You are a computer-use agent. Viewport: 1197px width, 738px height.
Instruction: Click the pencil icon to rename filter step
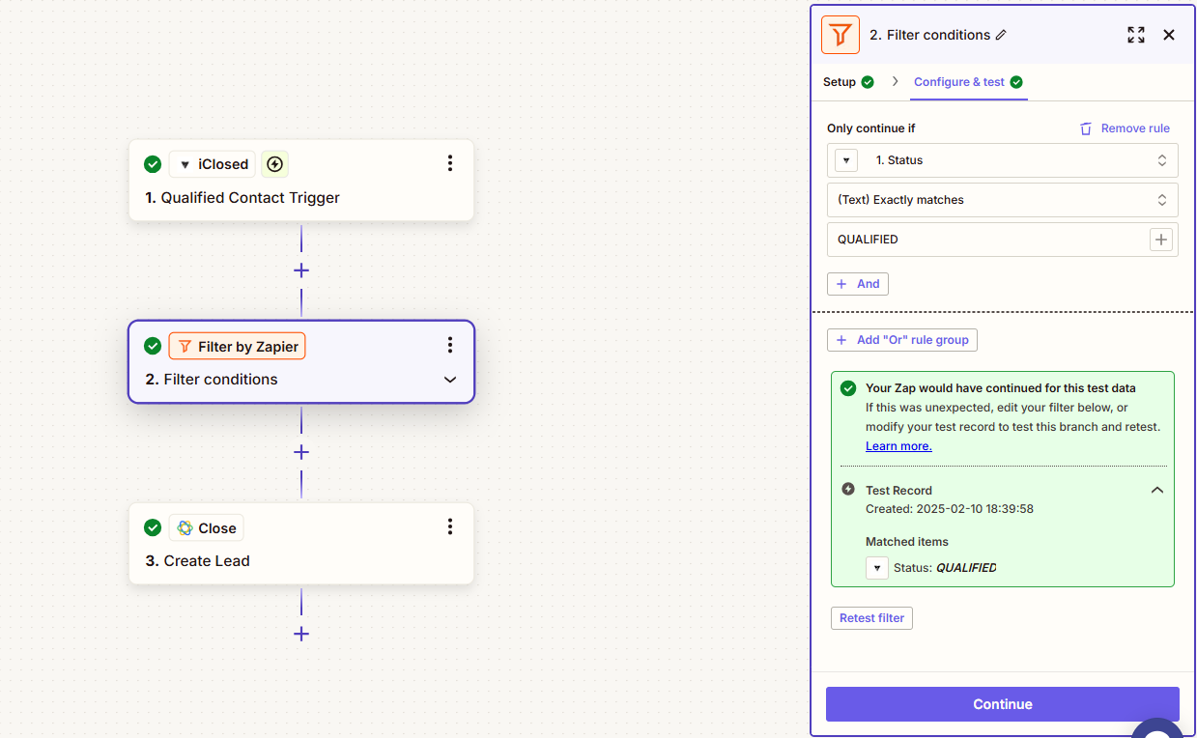click(1001, 35)
